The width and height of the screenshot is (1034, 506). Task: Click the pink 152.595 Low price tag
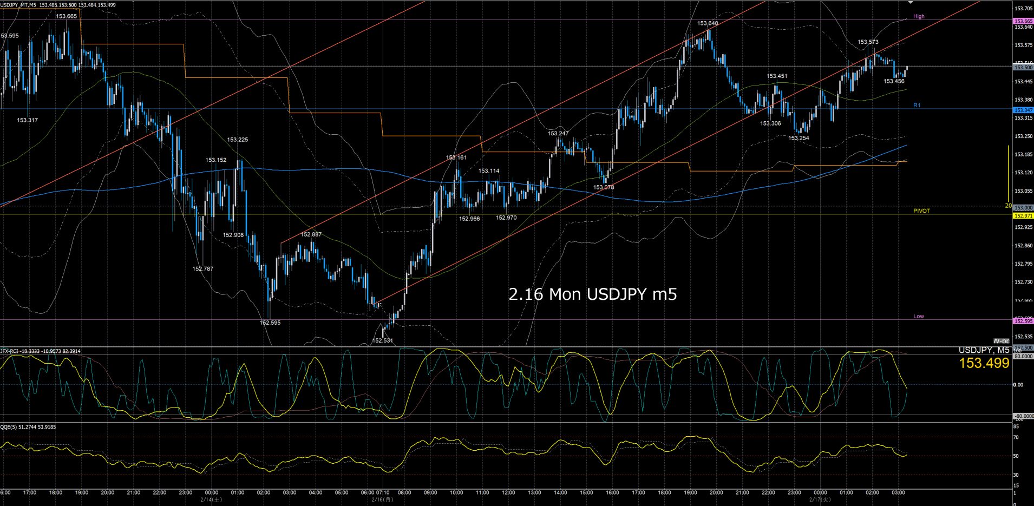(x=1023, y=321)
